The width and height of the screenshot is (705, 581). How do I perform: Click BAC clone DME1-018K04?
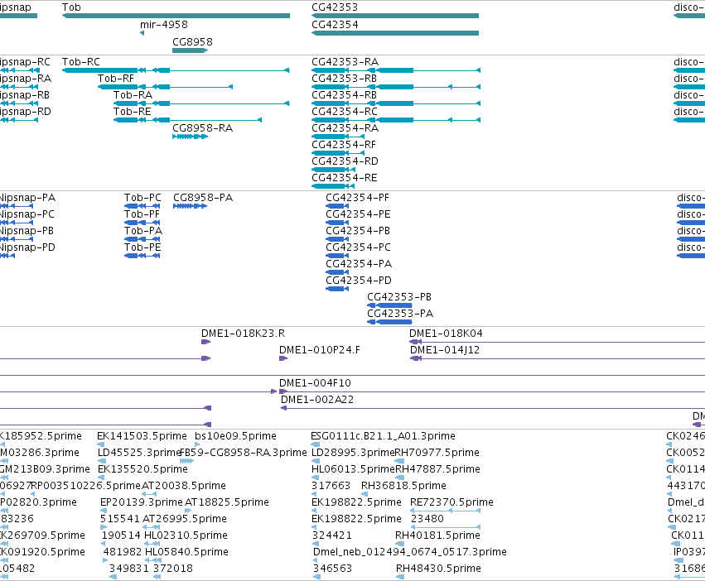point(446,334)
